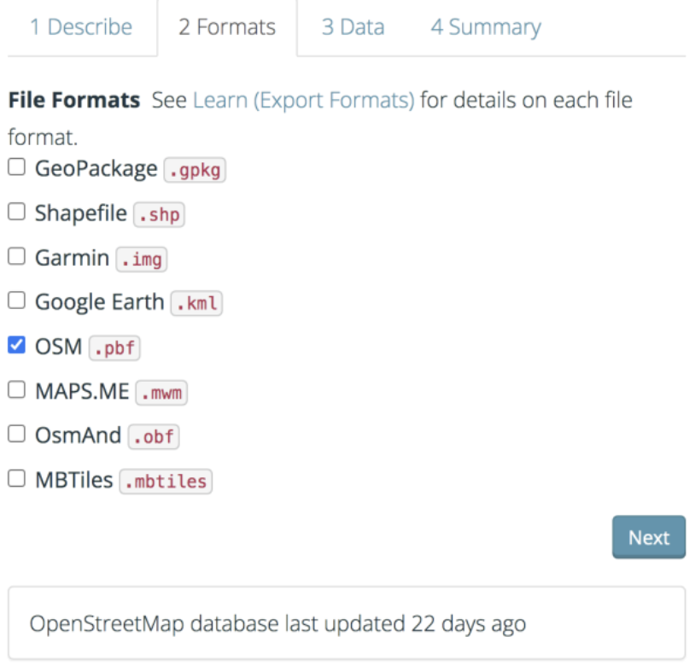
Task: Switch to the 2 Formats tab
Action: (227, 27)
